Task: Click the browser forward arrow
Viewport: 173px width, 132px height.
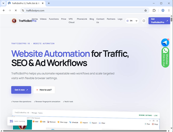Action: 10,10
